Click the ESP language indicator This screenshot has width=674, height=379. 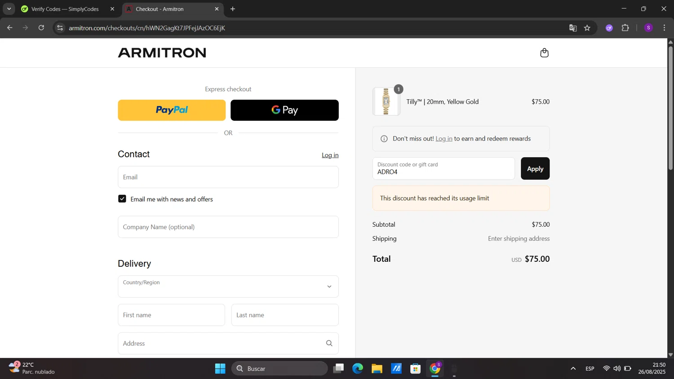pos(590,369)
